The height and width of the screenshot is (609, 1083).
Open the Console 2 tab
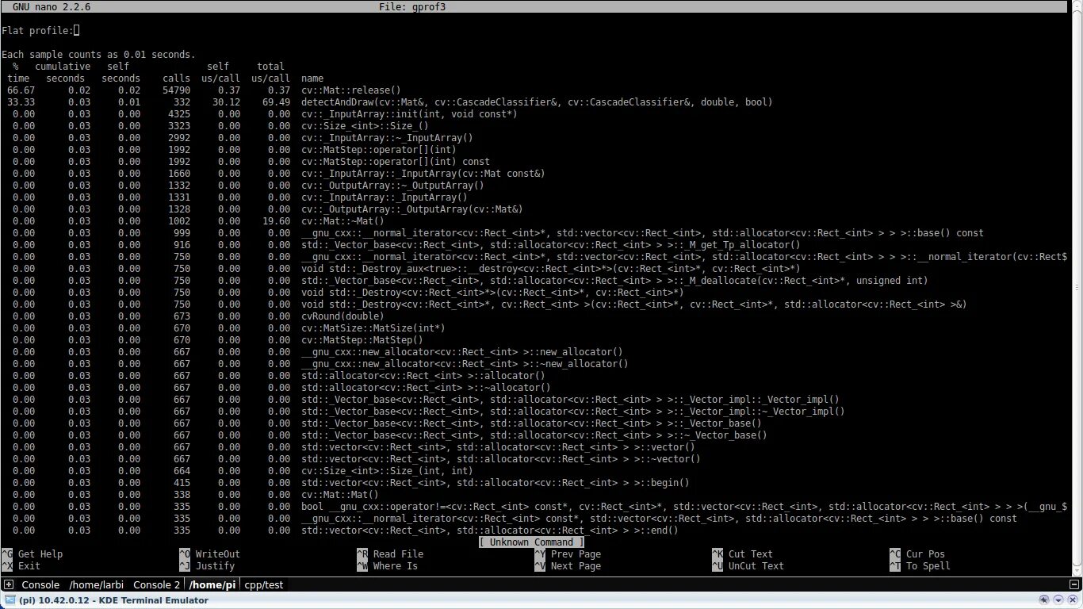[x=156, y=585]
